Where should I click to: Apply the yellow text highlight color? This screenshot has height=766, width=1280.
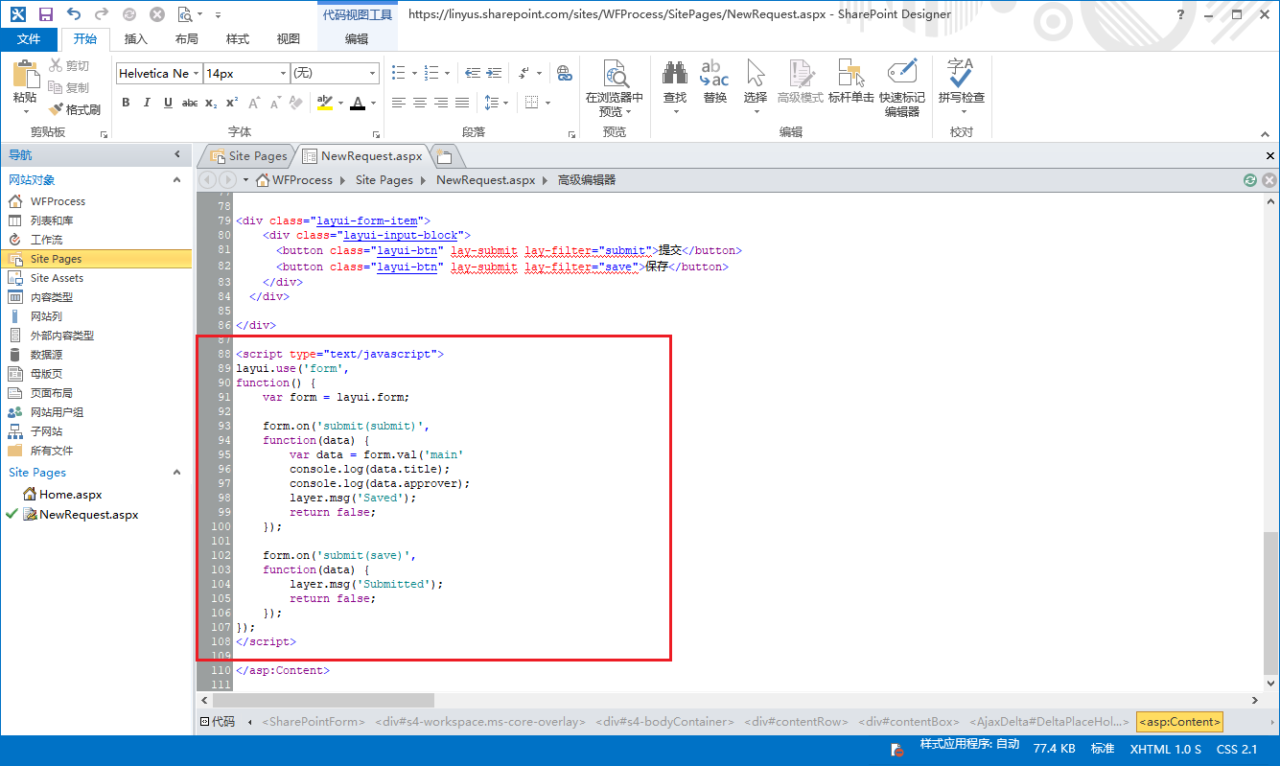[325, 103]
